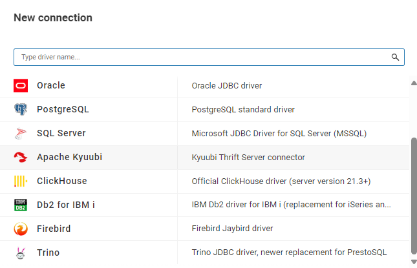Click the search magnifier icon
The image size is (417, 268).
396,57
